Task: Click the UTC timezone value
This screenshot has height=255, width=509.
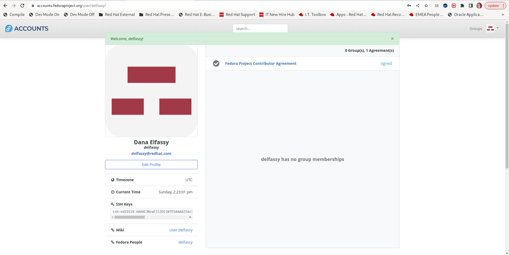Action: coord(189,180)
